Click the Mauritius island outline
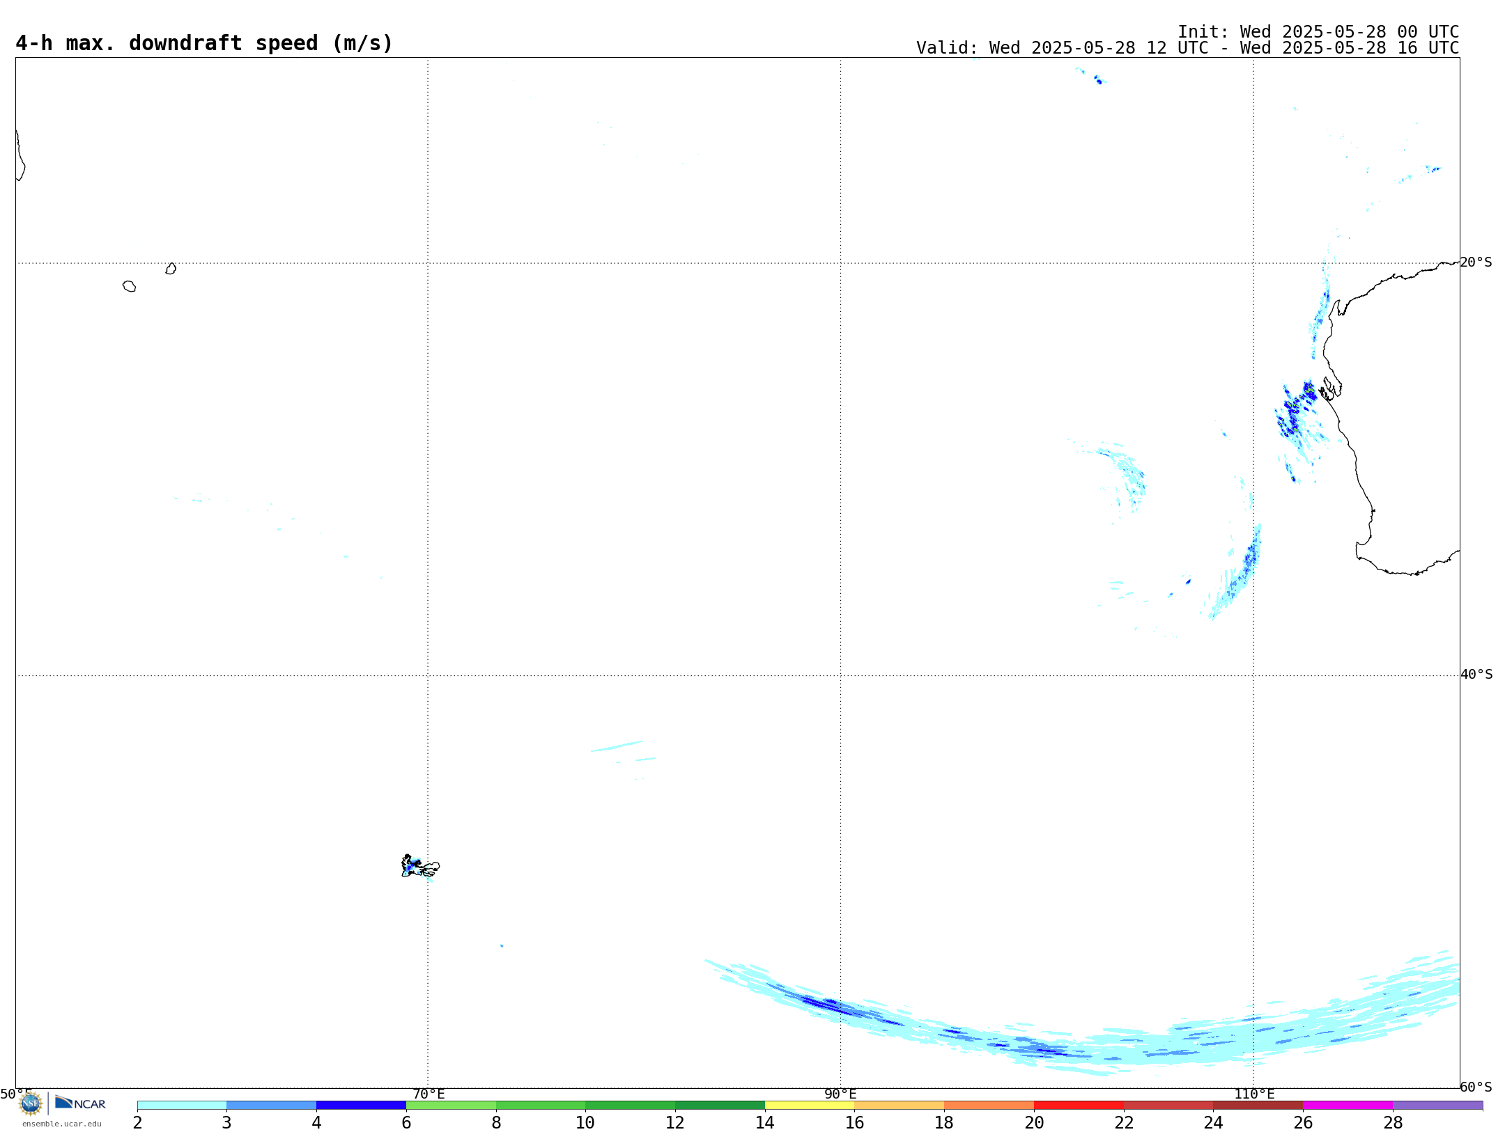This screenshot has height=1132, width=1505. [171, 269]
